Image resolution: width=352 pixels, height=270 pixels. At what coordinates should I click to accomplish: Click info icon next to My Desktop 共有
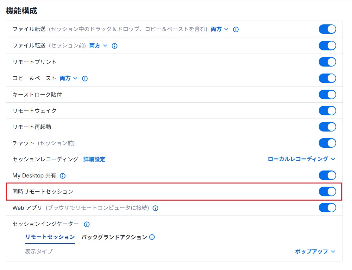click(63, 176)
